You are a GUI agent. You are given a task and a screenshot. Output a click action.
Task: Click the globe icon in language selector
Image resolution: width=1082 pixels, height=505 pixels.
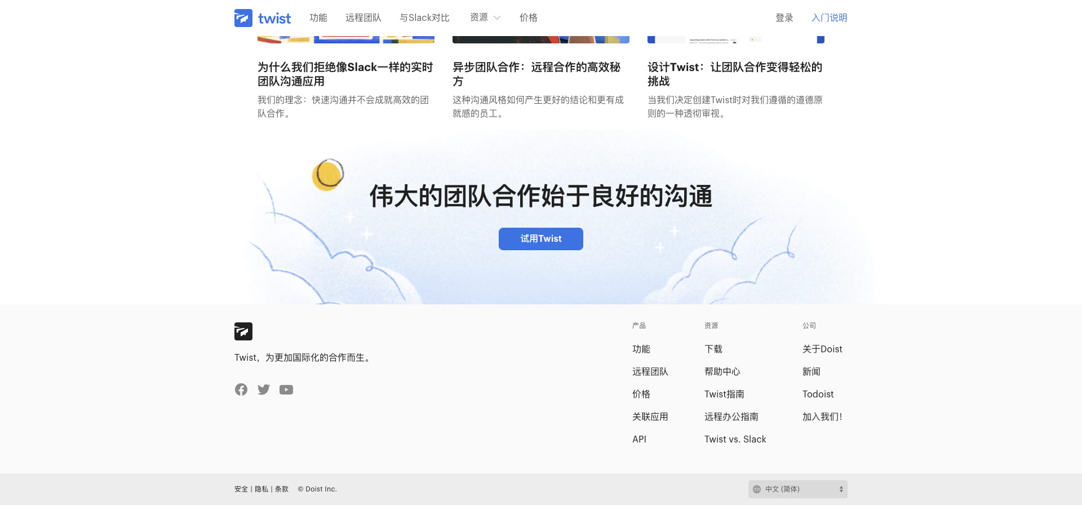[x=757, y=489]
